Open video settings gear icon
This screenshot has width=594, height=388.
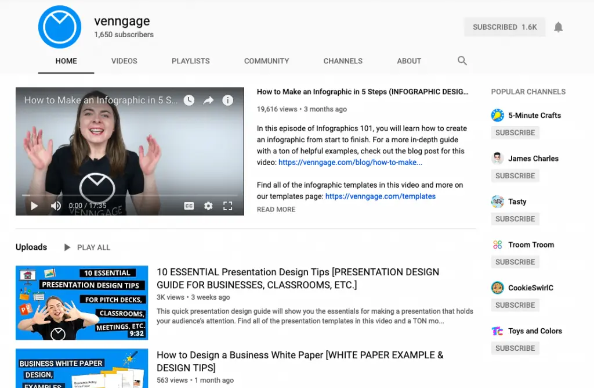click(x=208, y=206)
